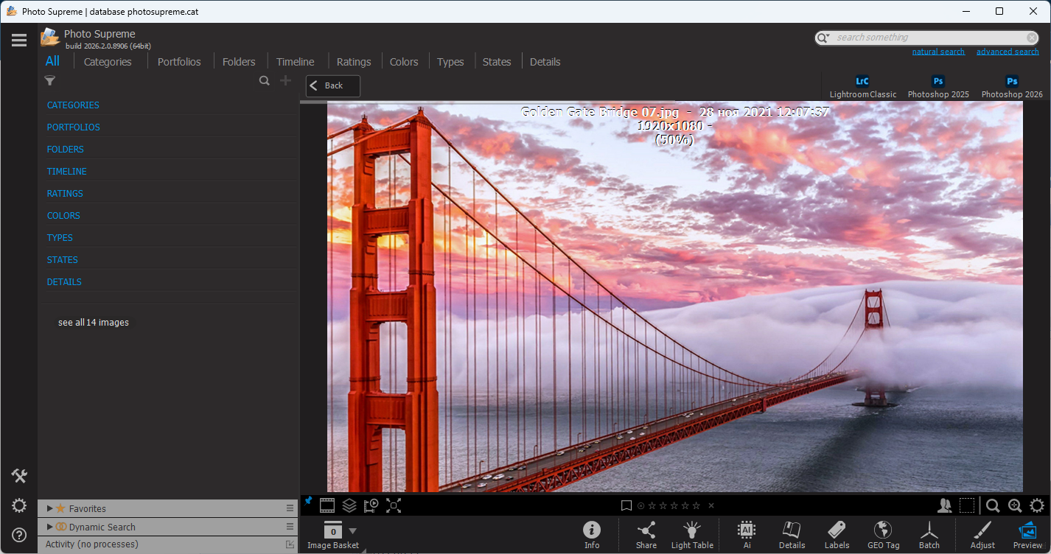This screenshot has height=554, width=1051.
Task: Expand the Favorites section
Action: pyautogui.click(x=50, y=508)
